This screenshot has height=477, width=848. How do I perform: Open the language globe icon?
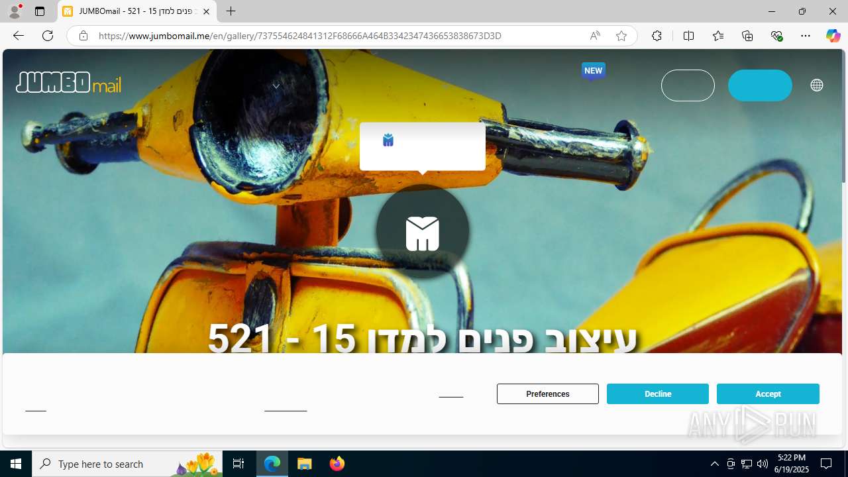(x=817, y=85)
